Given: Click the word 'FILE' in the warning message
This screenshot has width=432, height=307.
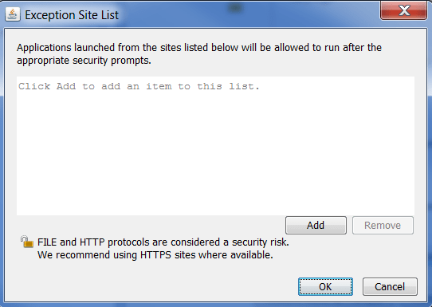Looking at the screenshot, I should click(47, 242).
